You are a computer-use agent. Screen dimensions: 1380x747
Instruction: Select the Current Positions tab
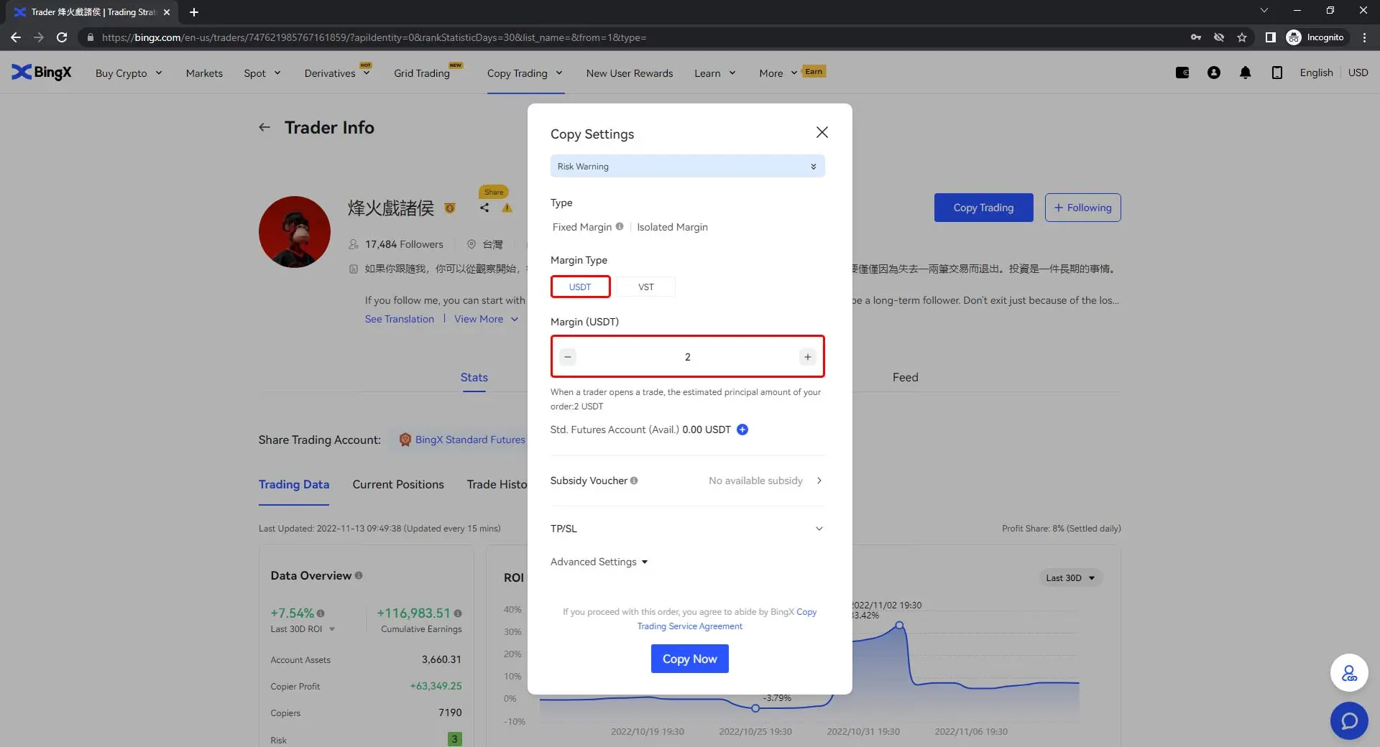click(398, 484)
